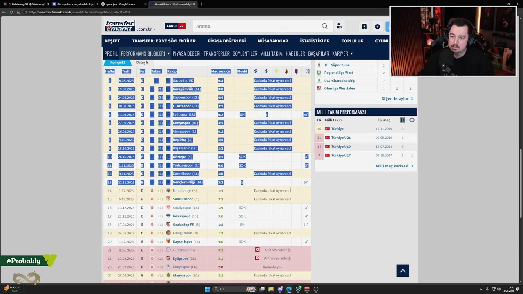Expand the Performans Bilgileri dropdown arrow
Image resolution: width=523 pixels, height=294 pixels.
pos(168,53)
